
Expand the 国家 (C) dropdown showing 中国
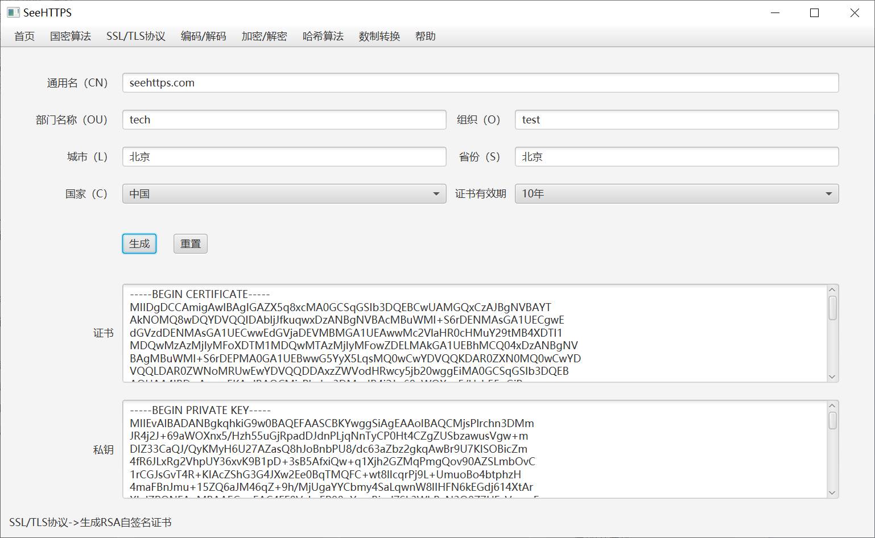[x=284, y=193]
